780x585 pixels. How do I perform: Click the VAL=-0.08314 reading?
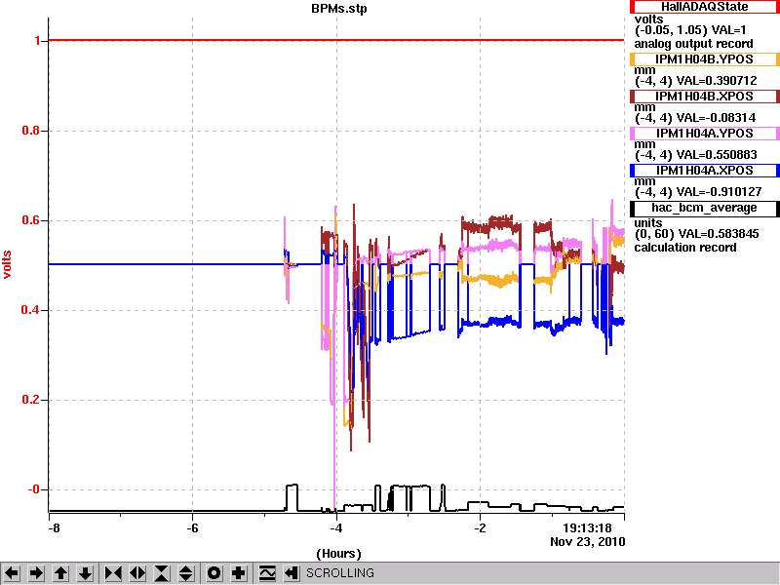[716, 118]
